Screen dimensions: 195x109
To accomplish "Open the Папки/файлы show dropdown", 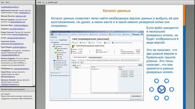I will pos(82,60).
